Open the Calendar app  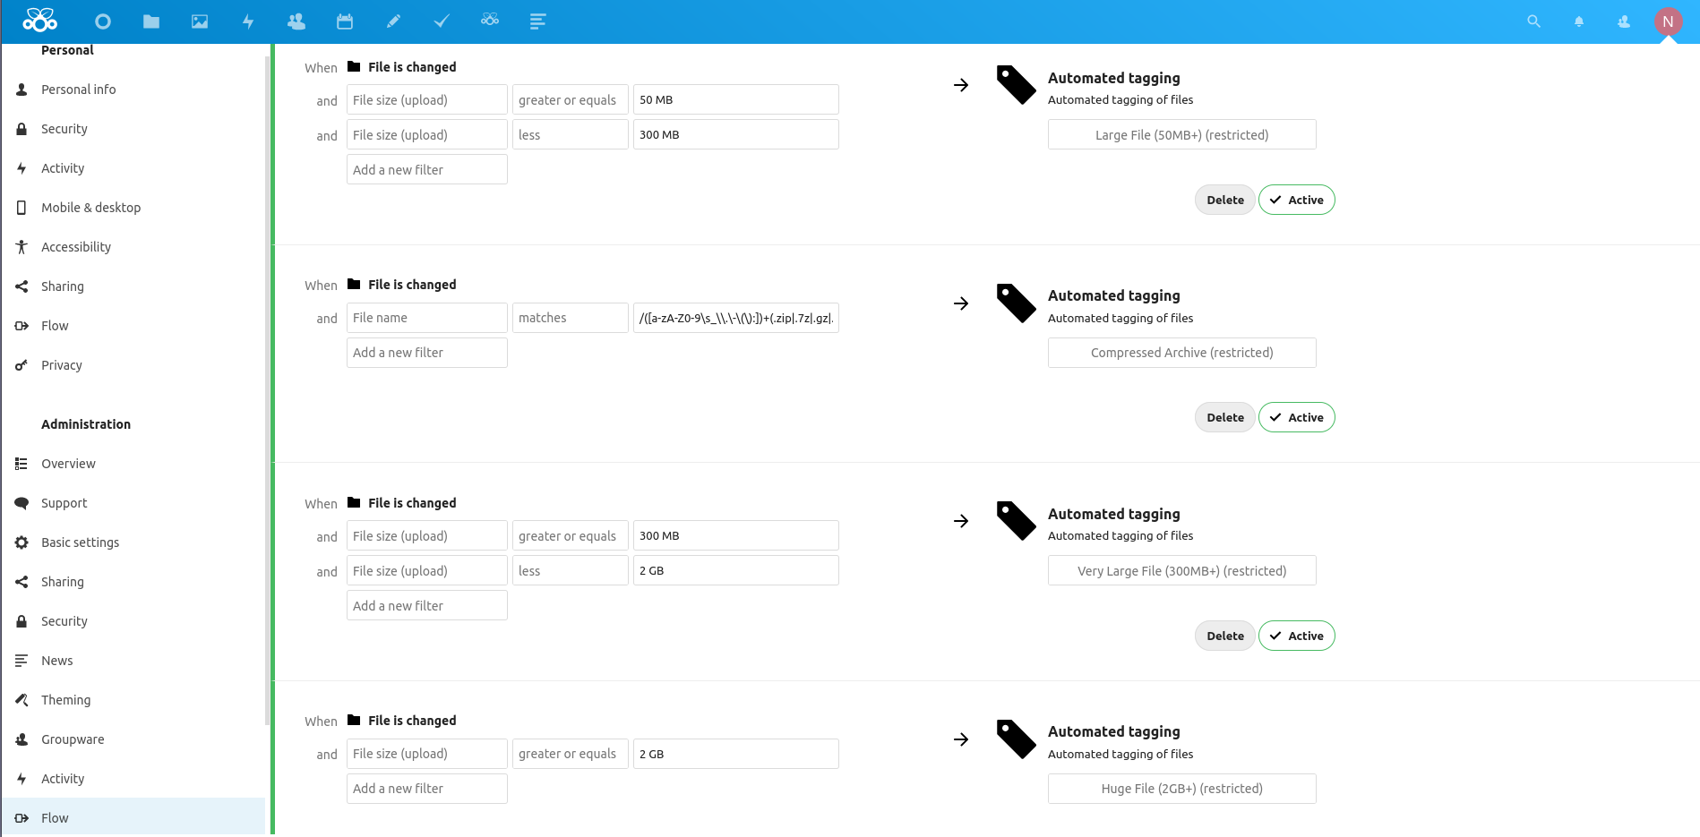pos(344,21)
